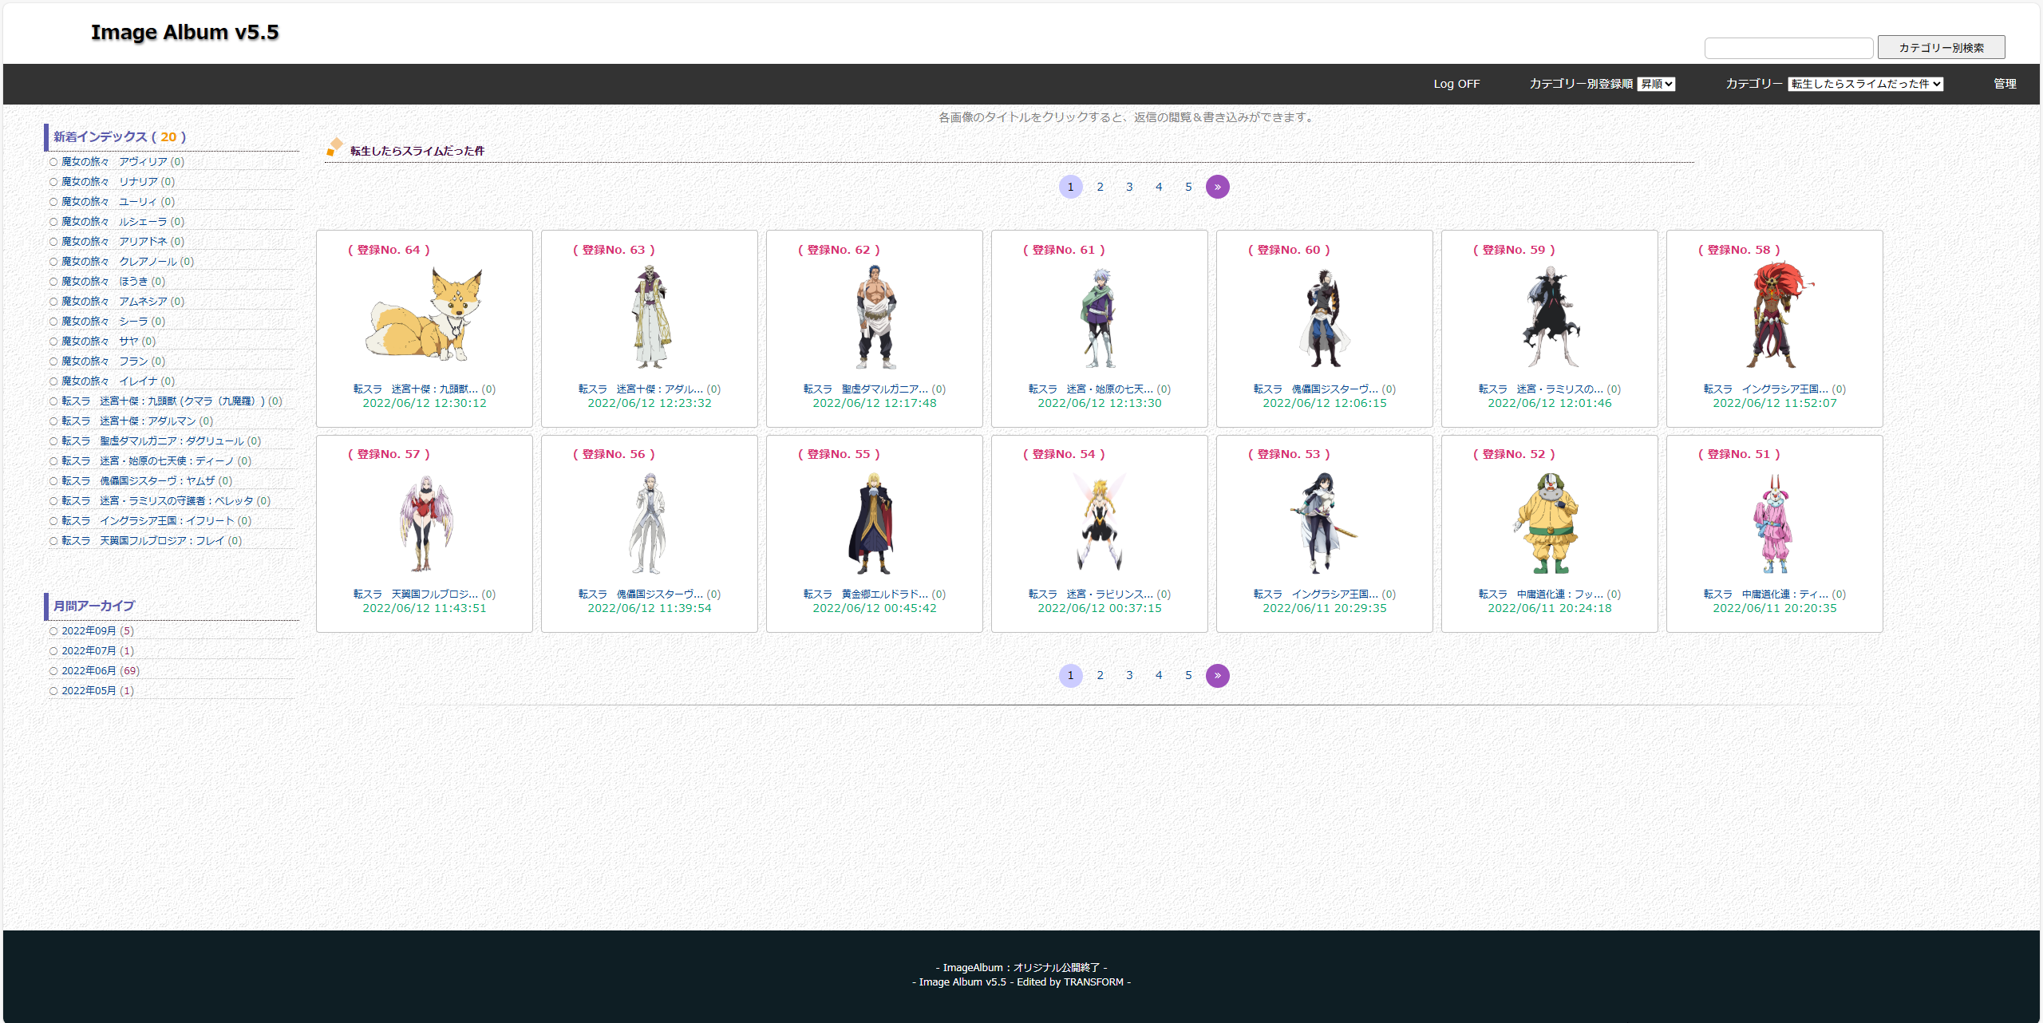Click the title link under 登録No. 60
The height and width of the screenshot is (1023, 2043).
coord(1315,389)
